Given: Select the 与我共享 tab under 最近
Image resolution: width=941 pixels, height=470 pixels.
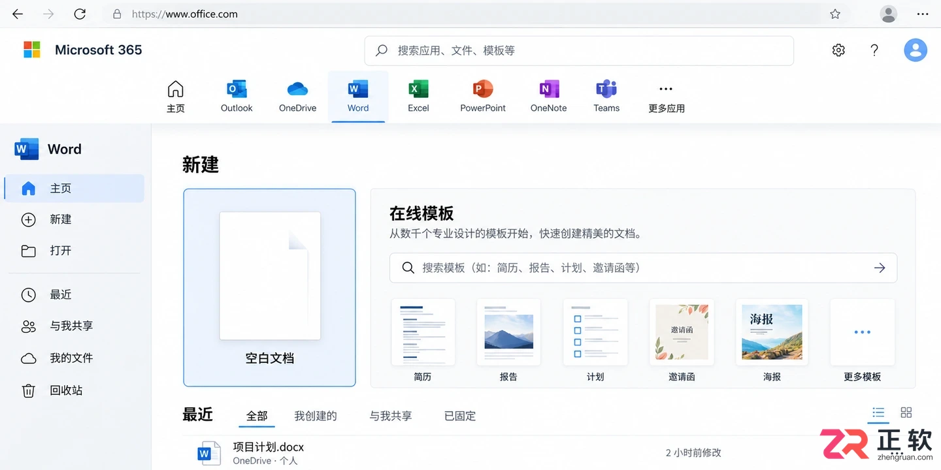Looking at the screenshot, I should (x=391, y=416).
